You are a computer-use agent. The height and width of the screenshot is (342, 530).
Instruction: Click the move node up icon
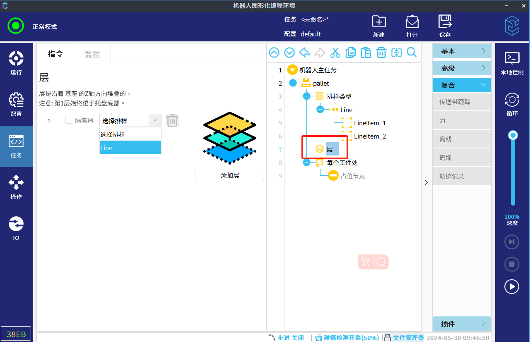tap(274, 53)
